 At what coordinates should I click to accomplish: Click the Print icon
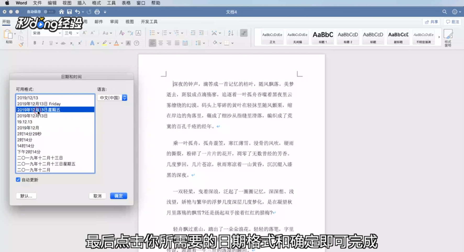click(x=97, y=12)
